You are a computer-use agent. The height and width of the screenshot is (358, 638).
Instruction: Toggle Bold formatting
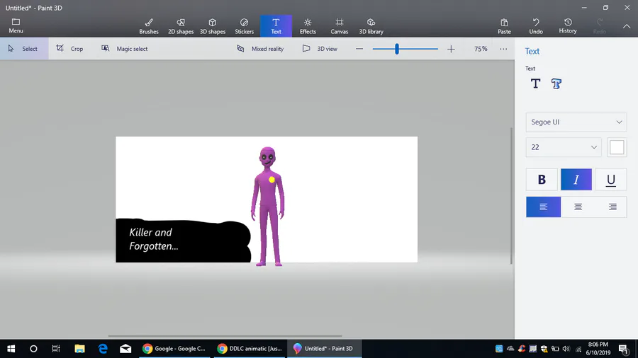point(542,180)
